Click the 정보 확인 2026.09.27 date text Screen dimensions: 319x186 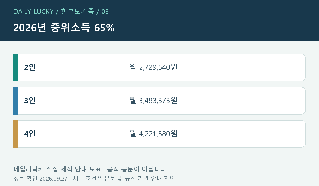tap(40, 179)
